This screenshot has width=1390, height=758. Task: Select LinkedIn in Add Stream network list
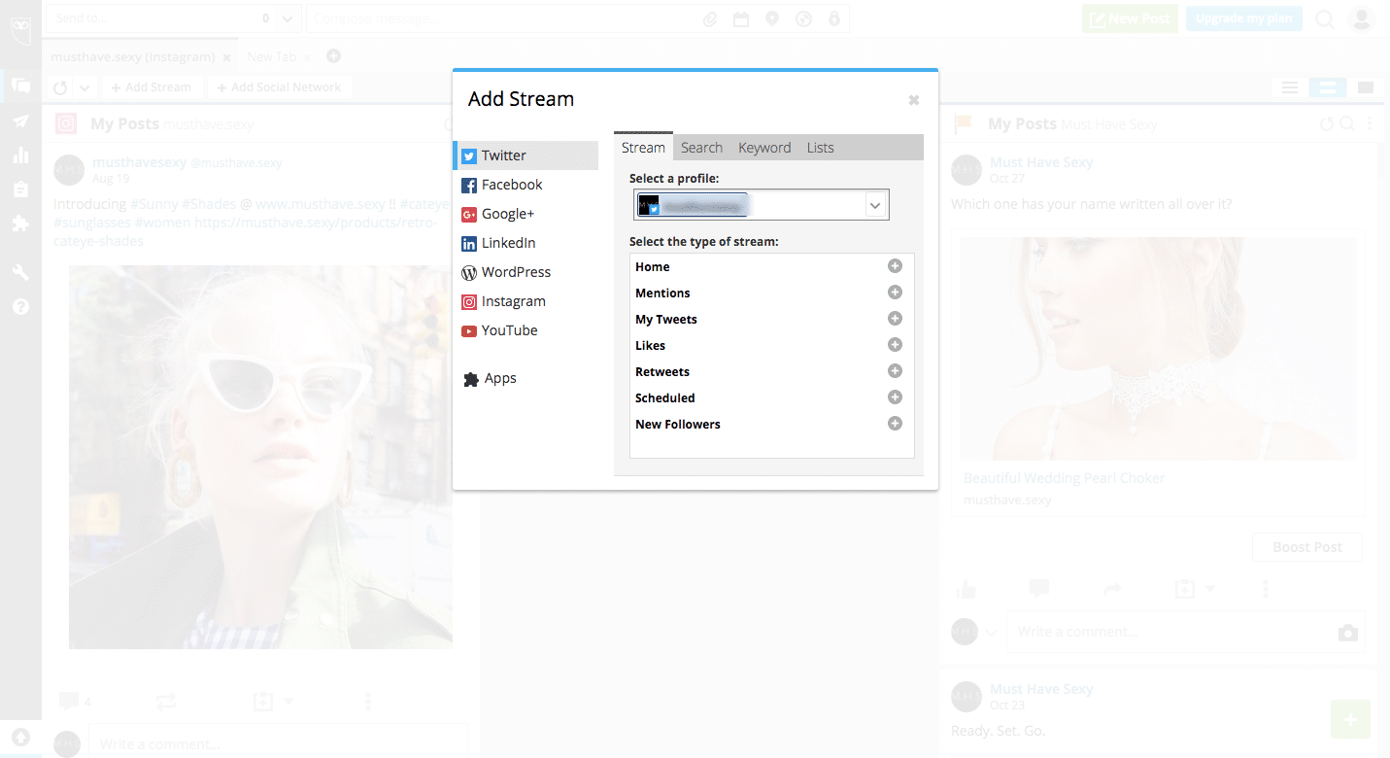tap(526, 243)
